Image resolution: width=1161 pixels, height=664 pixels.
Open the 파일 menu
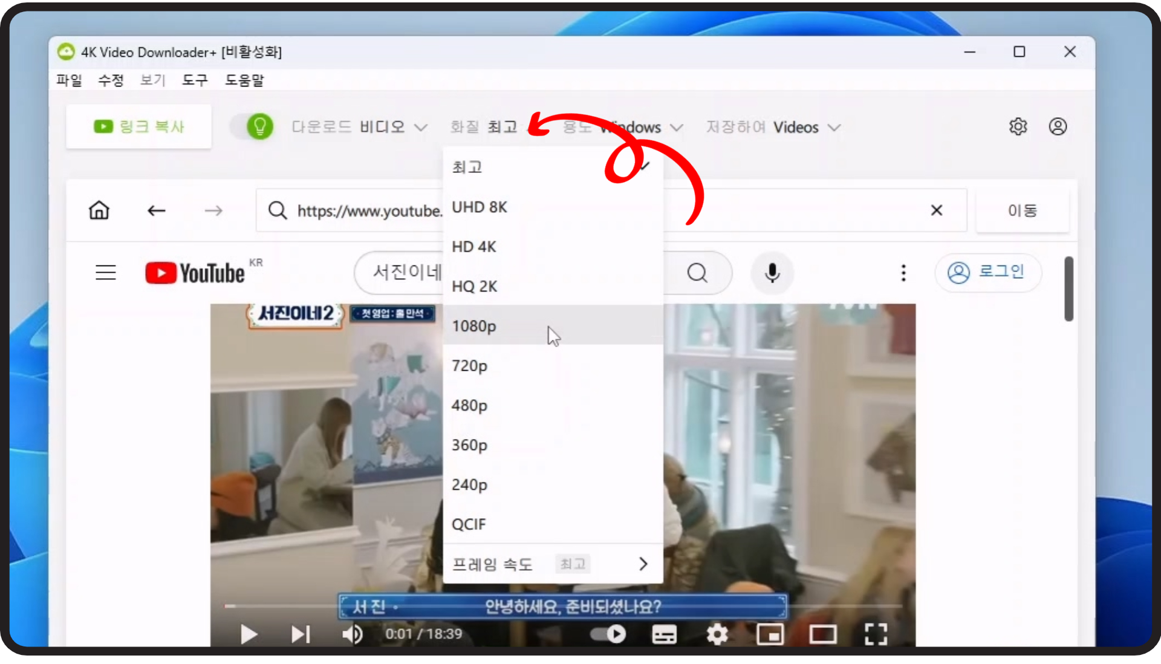68,80
